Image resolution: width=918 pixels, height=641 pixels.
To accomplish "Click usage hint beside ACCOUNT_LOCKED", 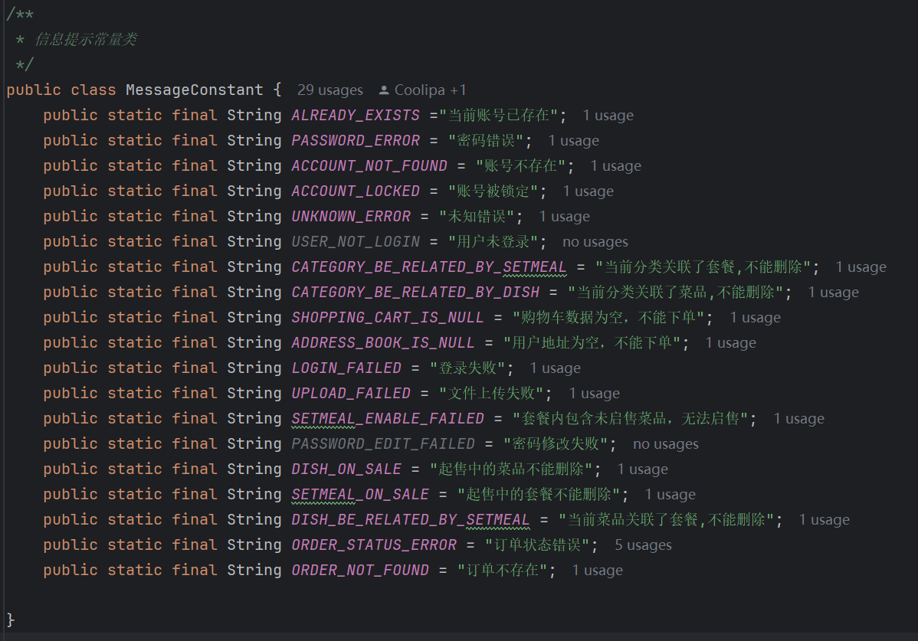I will click(x=589, y=191).
